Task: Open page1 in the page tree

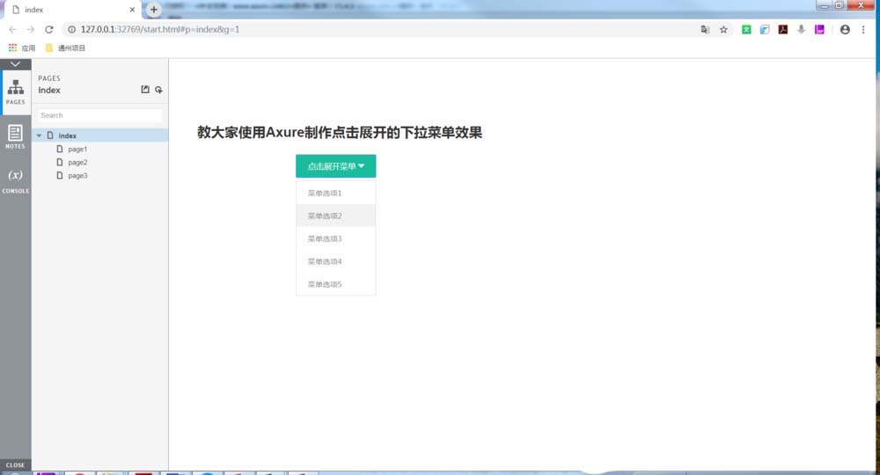Action: click(x=77, y=150)
